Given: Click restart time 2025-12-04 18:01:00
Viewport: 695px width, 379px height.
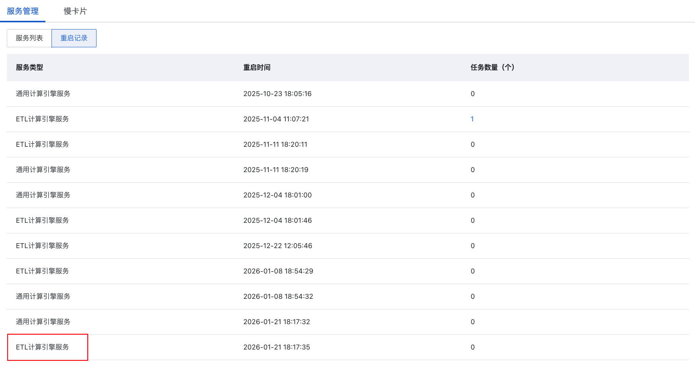Looking at the screenshot, I should [x=277, y=195].
